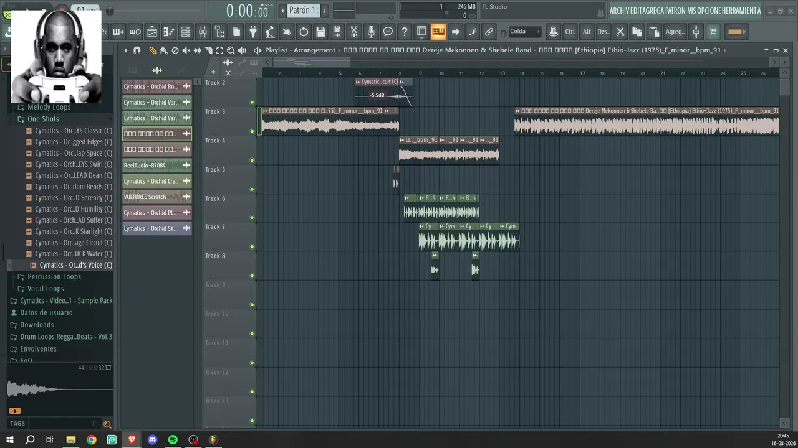The width and height of the screenshot is (798, 448).
Task: Click the TAGS label in browser
Action: (17, 424)
